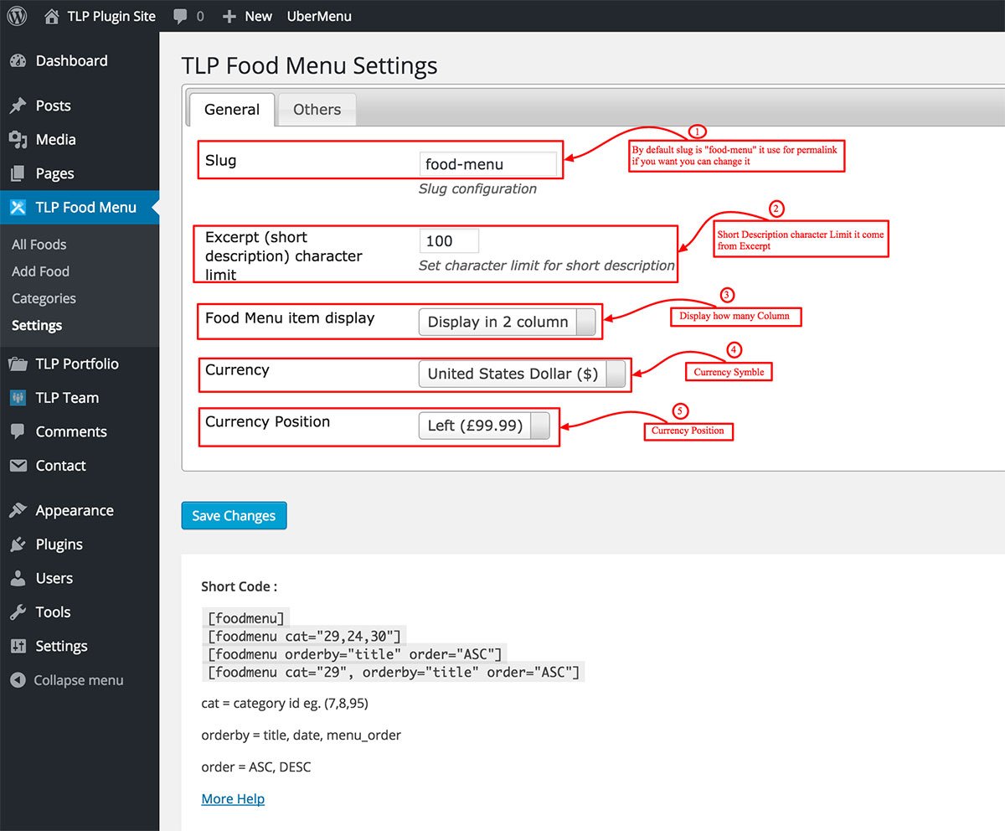Click the TLP Team icon
1005x831 pixels.
point(18,398)
